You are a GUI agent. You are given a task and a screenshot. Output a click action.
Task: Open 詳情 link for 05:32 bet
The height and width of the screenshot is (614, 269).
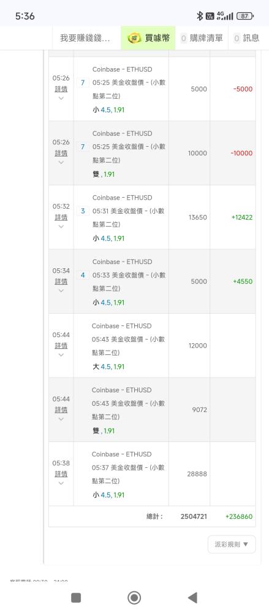[x=61, y=217]
